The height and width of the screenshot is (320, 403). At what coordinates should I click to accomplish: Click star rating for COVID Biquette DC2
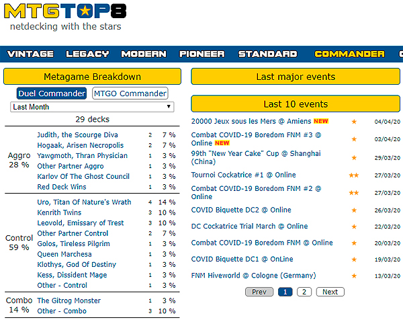(x=354, y=210)
